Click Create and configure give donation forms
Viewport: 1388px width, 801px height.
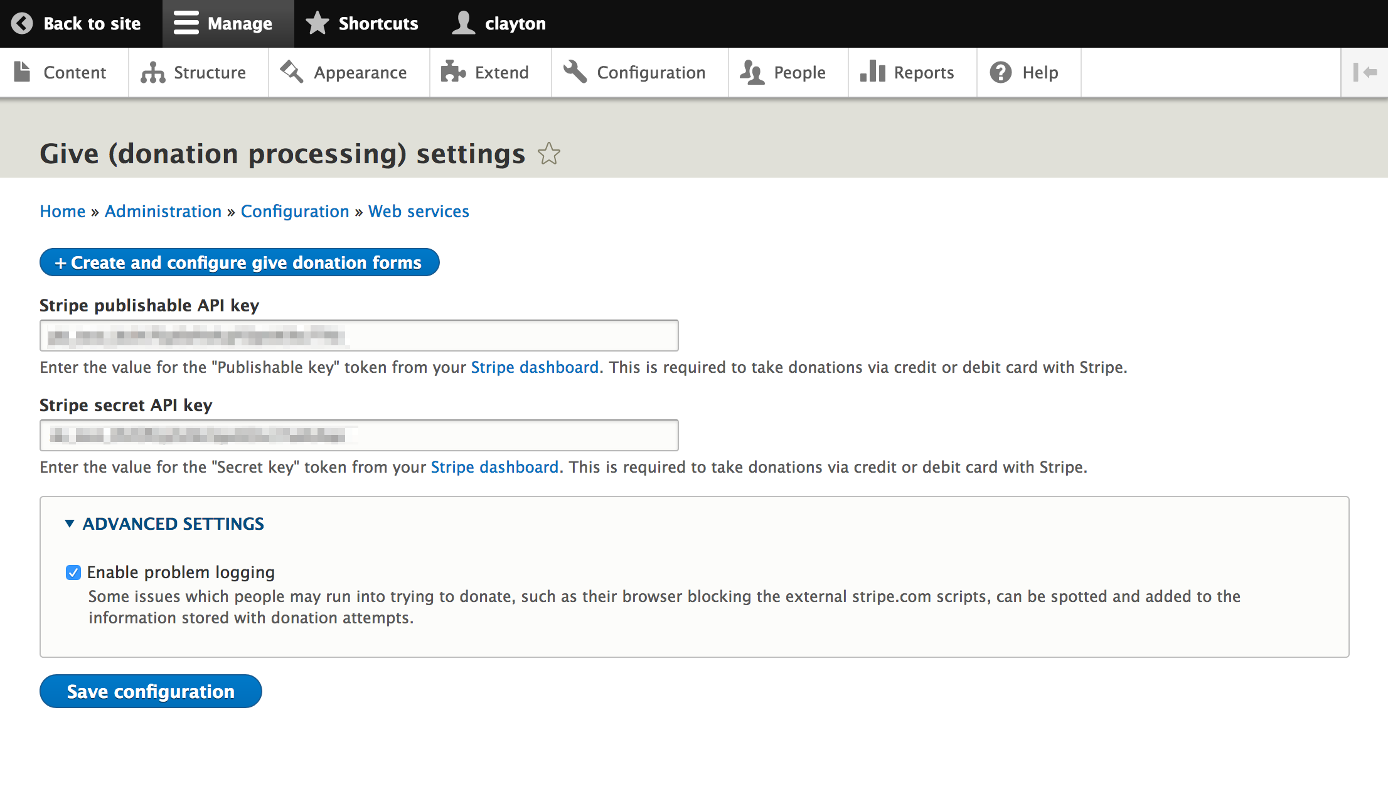(x=239, y=262)
